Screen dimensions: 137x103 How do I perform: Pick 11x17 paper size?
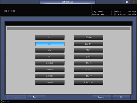[x=89, y=76]
